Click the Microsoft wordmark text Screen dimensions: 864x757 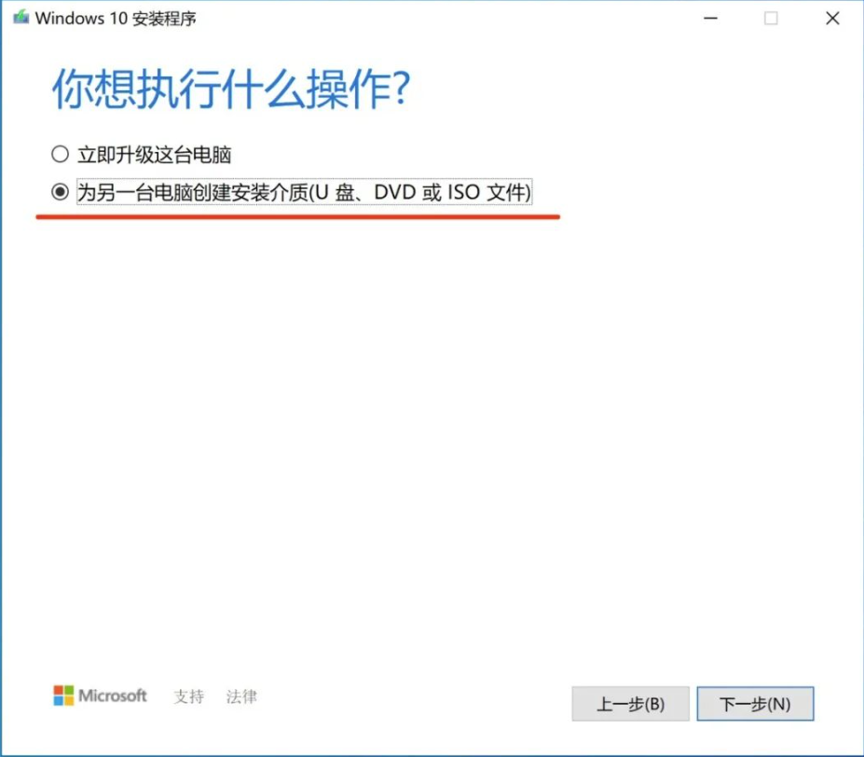click(113, 695)
